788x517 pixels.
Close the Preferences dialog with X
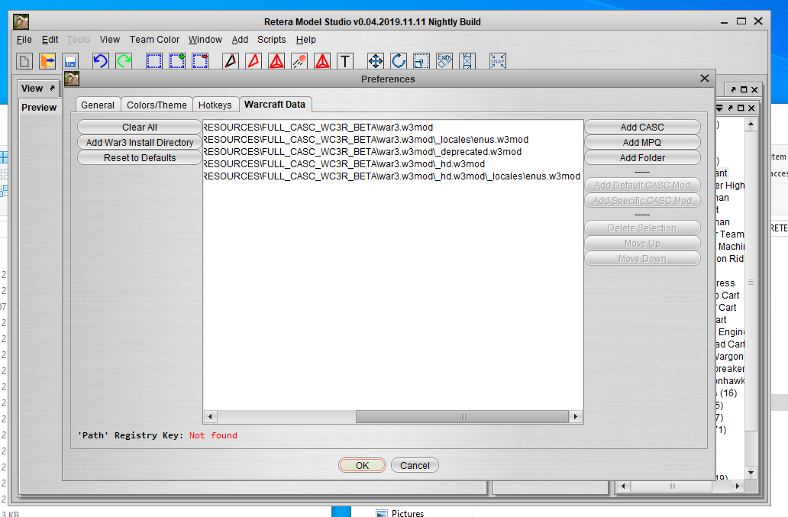click(x=705, y=79)
